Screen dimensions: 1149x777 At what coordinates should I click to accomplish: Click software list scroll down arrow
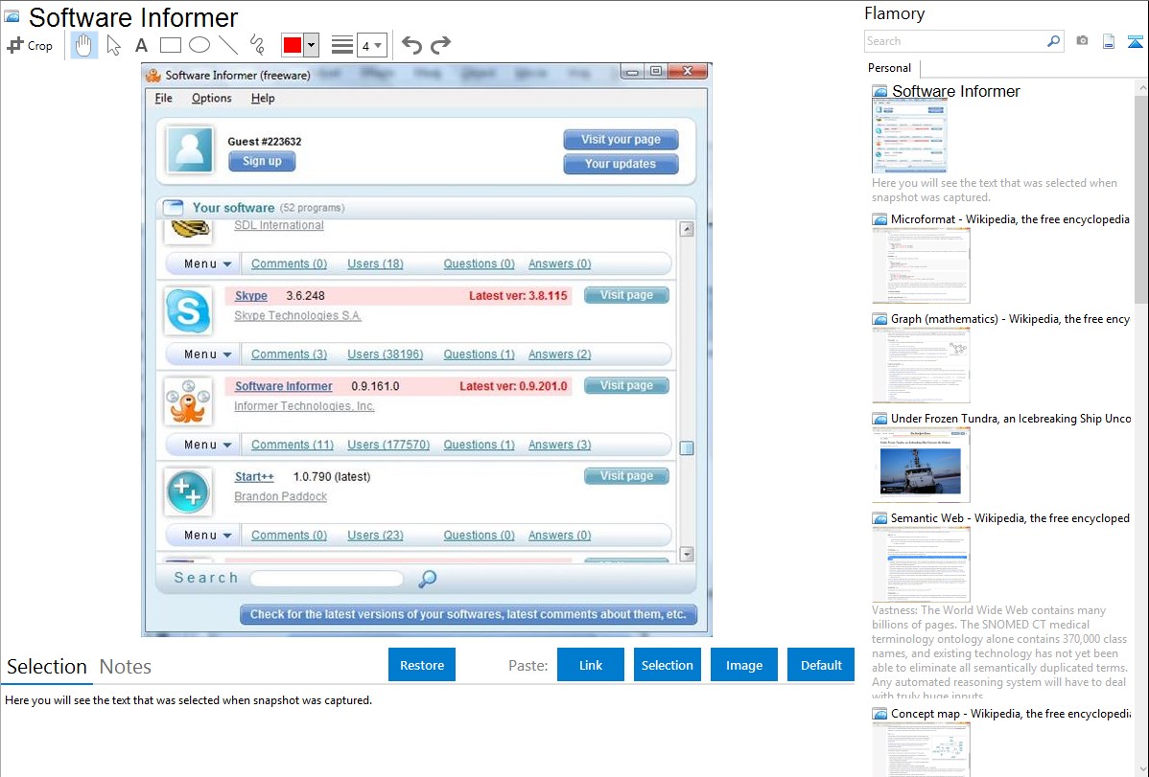click(x=687, y=555)
